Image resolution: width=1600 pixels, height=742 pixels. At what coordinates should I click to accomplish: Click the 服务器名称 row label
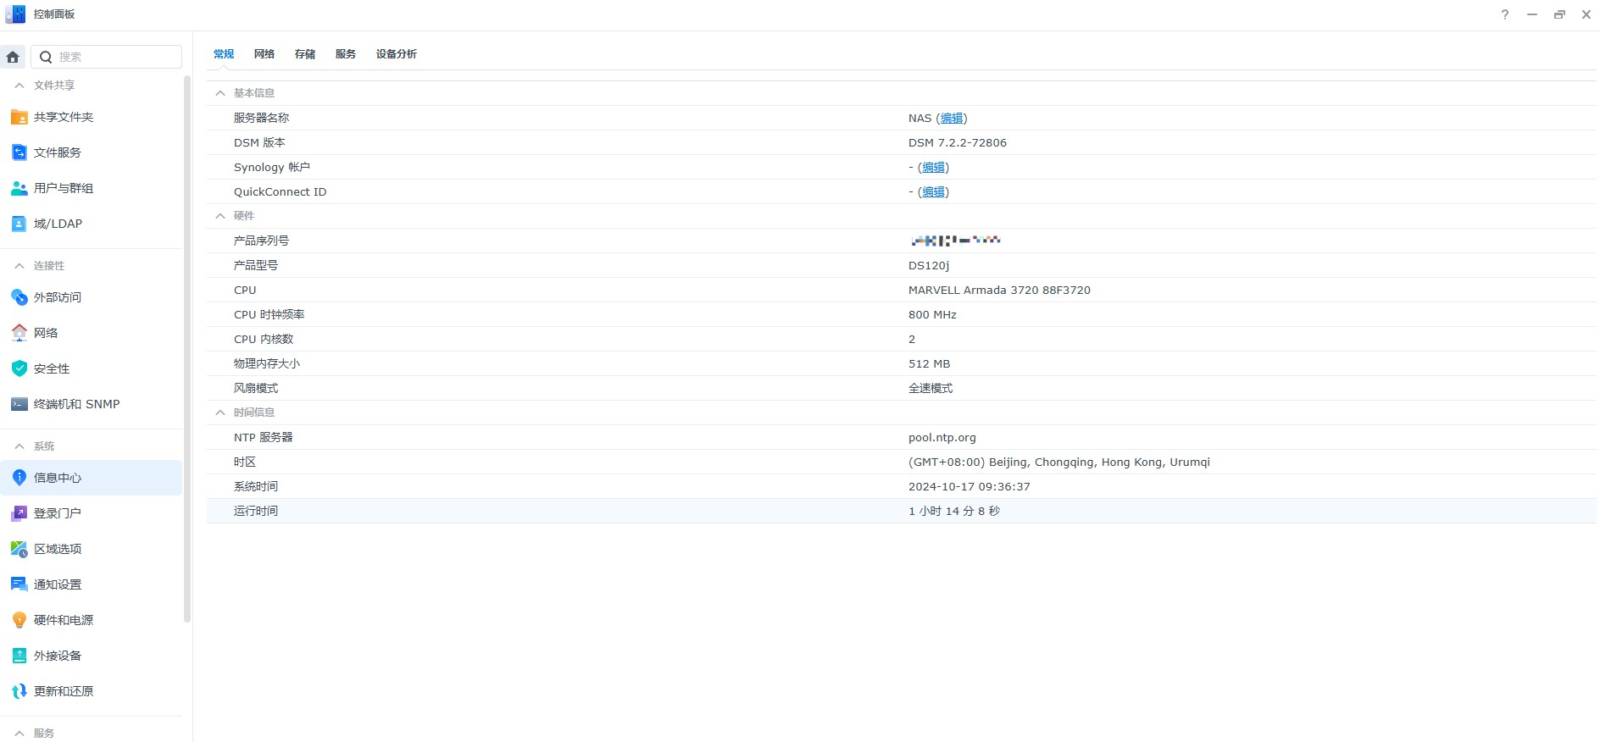[261, 118]
